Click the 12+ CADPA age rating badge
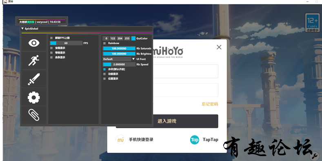 coord(313,22)
